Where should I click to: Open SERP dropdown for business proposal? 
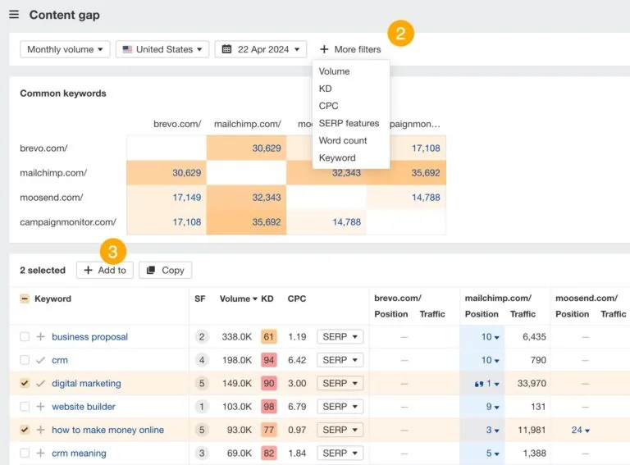[x=340, y=336]
